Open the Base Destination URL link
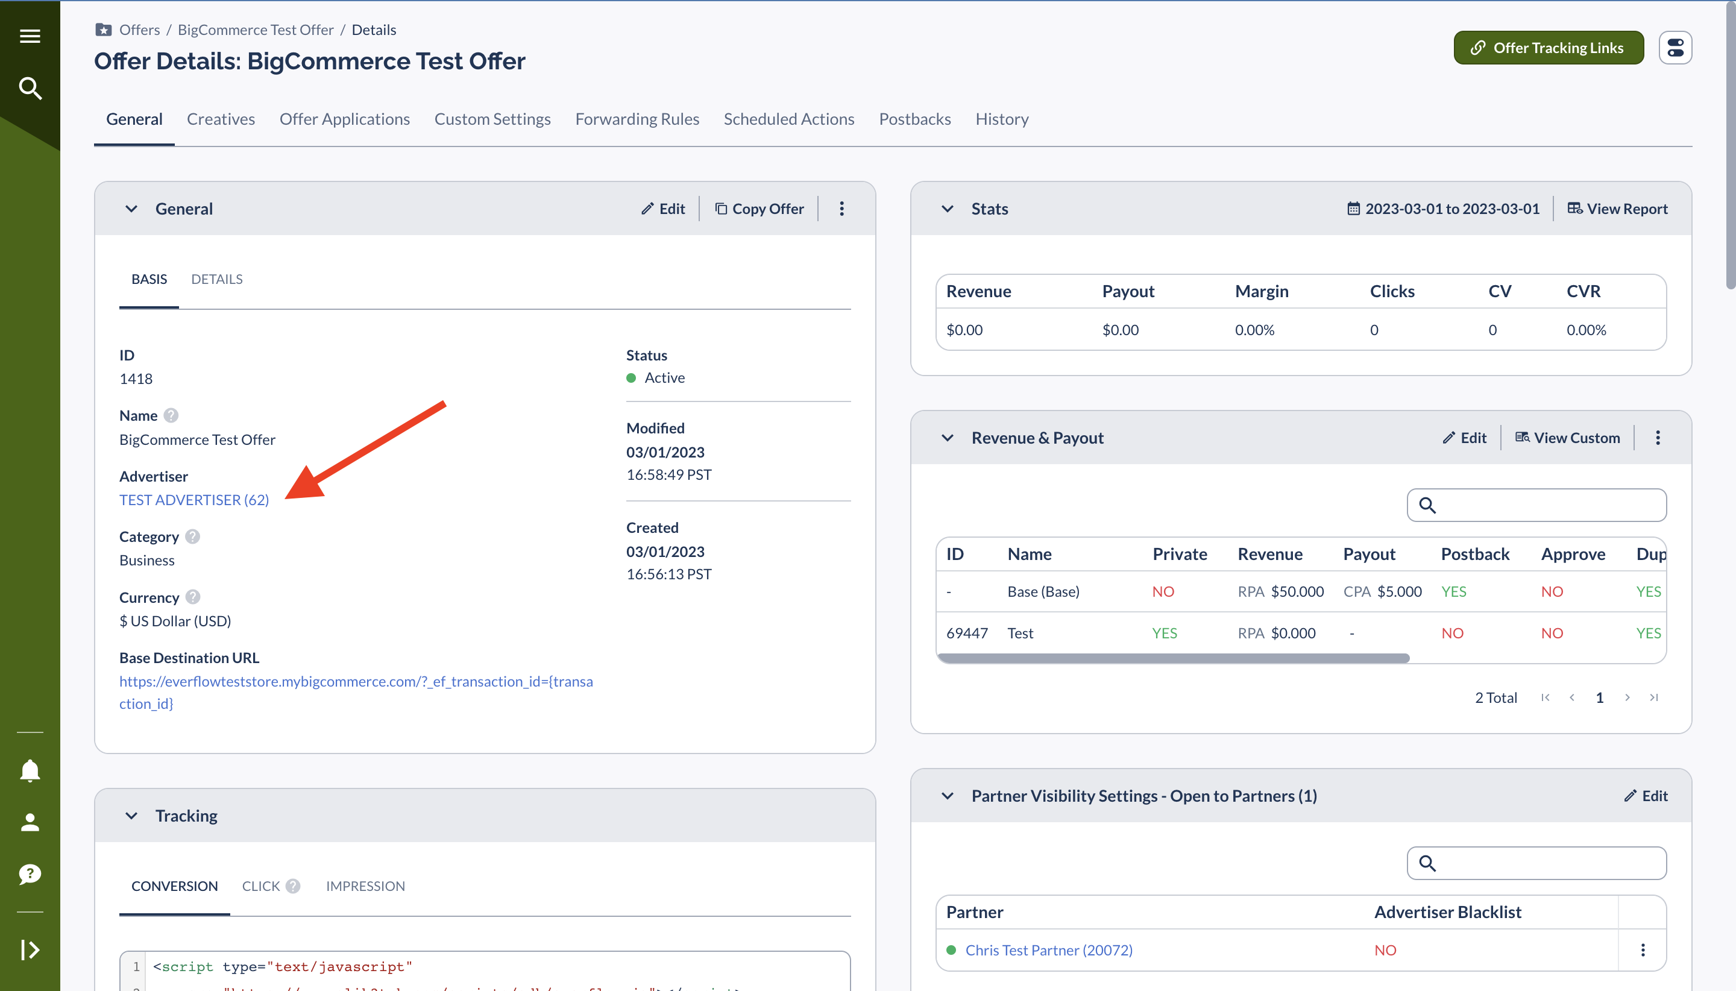The image size is (1736, 991). pyautogui.click(x=356, y=693)
